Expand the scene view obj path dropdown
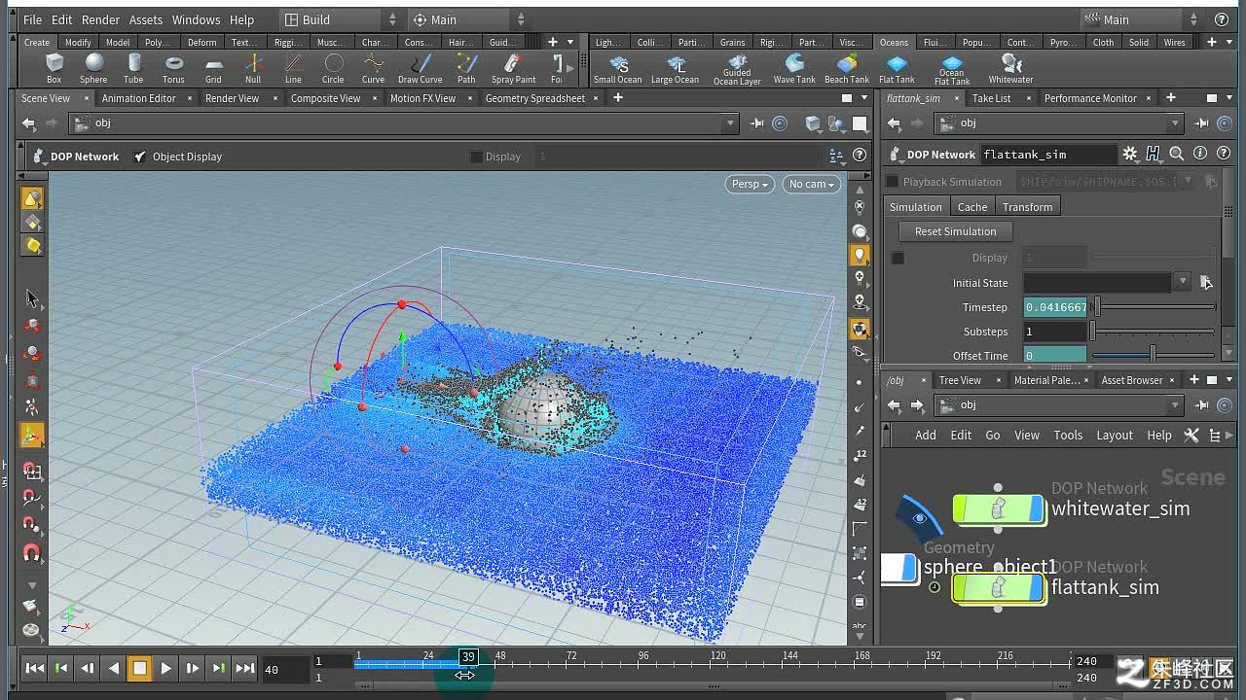This screenshot has height=700, width=1246. (730, 123)
